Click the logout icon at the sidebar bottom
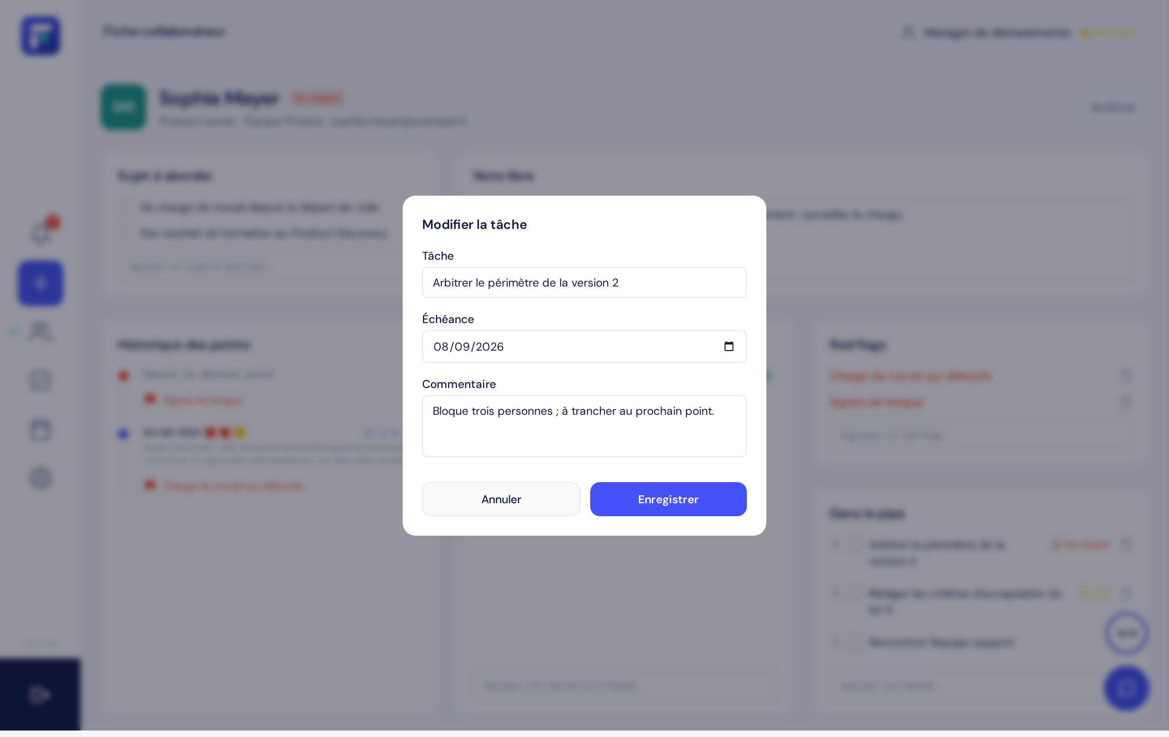Viewport: 1169px width, 737px height. 39,694
